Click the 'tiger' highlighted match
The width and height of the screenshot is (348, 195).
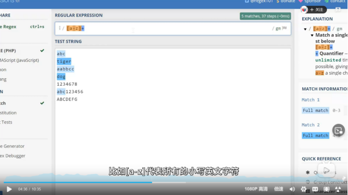pyautogui.click(x=64, y=61)
